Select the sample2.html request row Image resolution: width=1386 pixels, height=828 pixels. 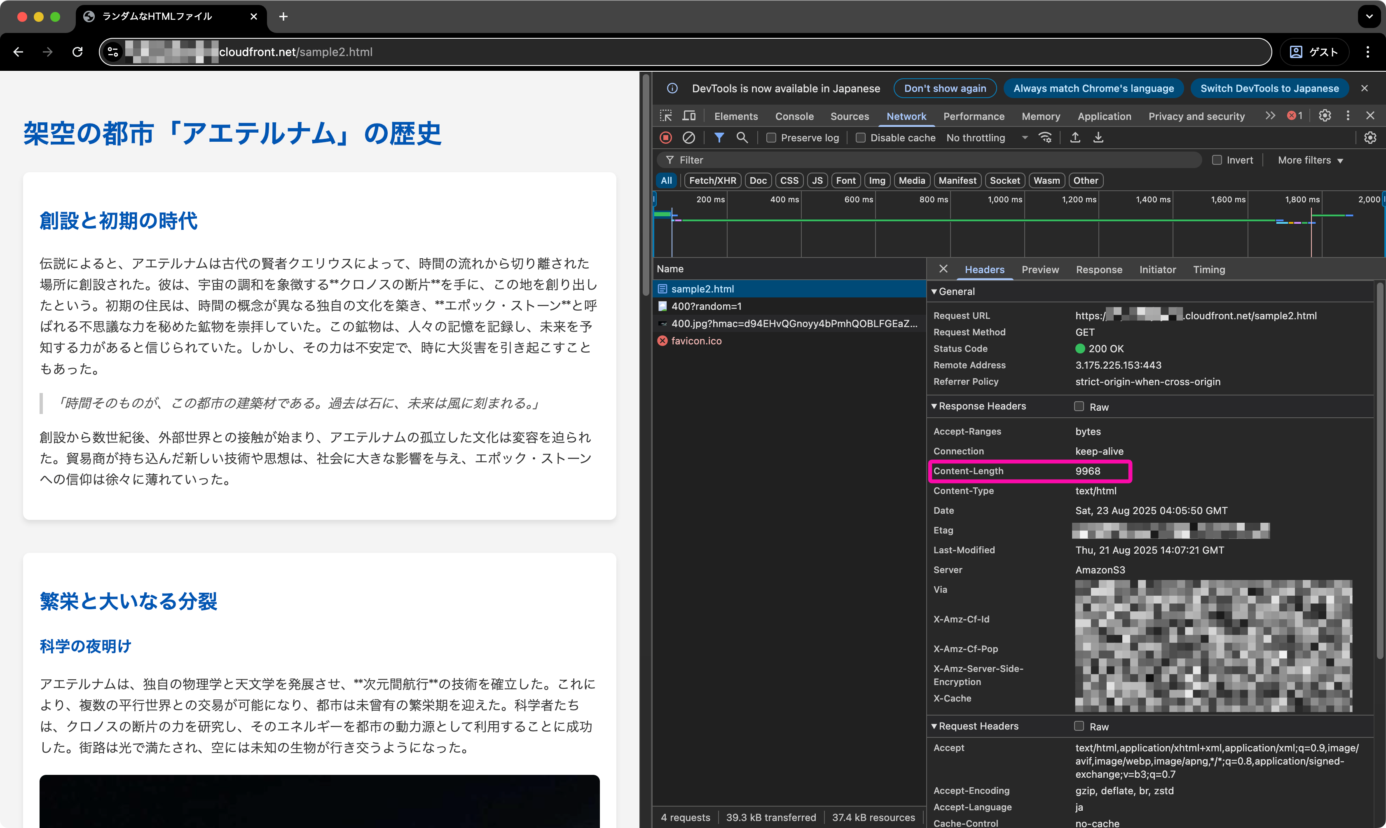[789, 288]
